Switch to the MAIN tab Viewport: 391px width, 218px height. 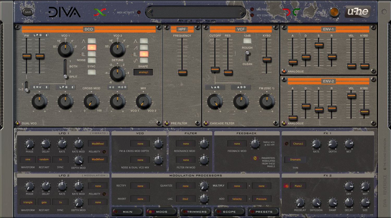coord(127,212)
